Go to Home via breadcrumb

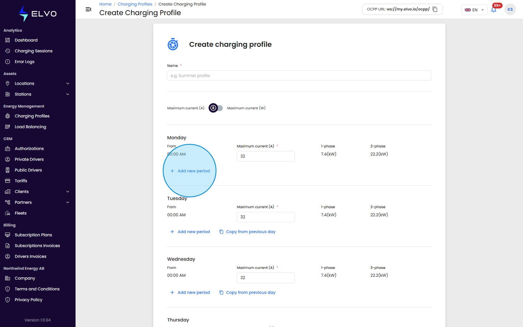pos(105,4)
